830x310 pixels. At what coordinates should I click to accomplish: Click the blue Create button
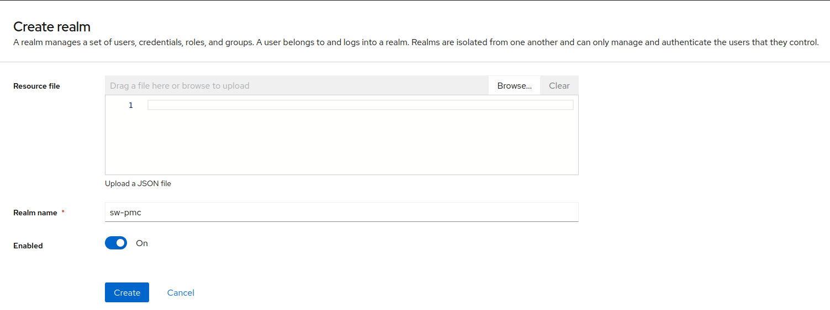point(127,292)
